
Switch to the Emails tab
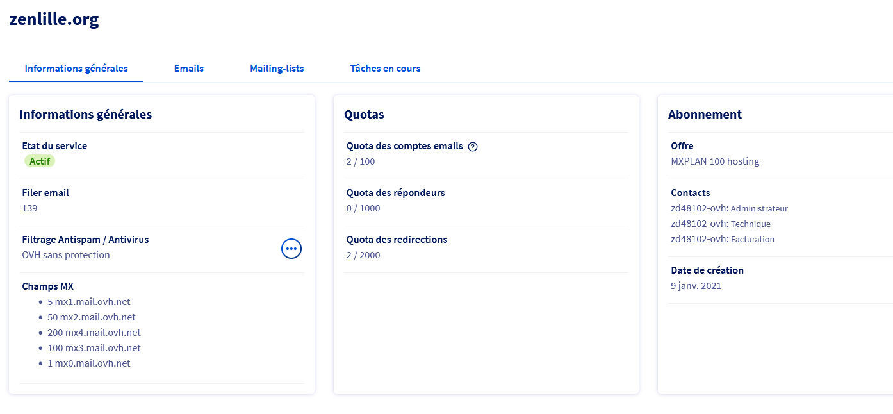coord(189,69)
